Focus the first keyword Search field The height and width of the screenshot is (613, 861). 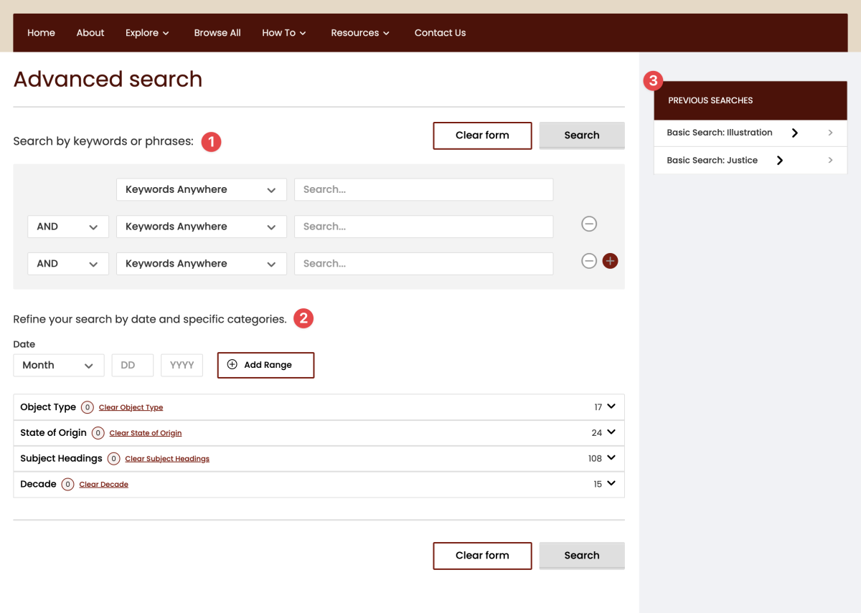click(x=423, y=190)
